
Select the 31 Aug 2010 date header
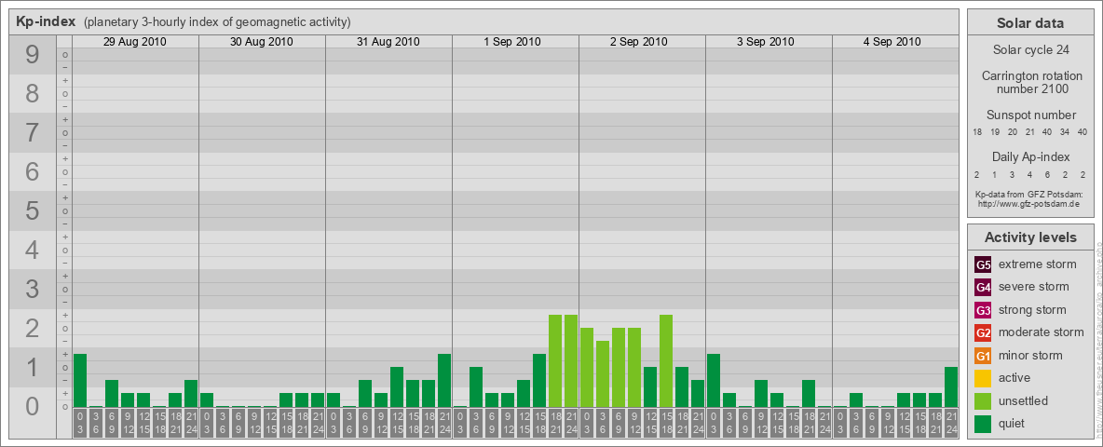click(388, 42)
